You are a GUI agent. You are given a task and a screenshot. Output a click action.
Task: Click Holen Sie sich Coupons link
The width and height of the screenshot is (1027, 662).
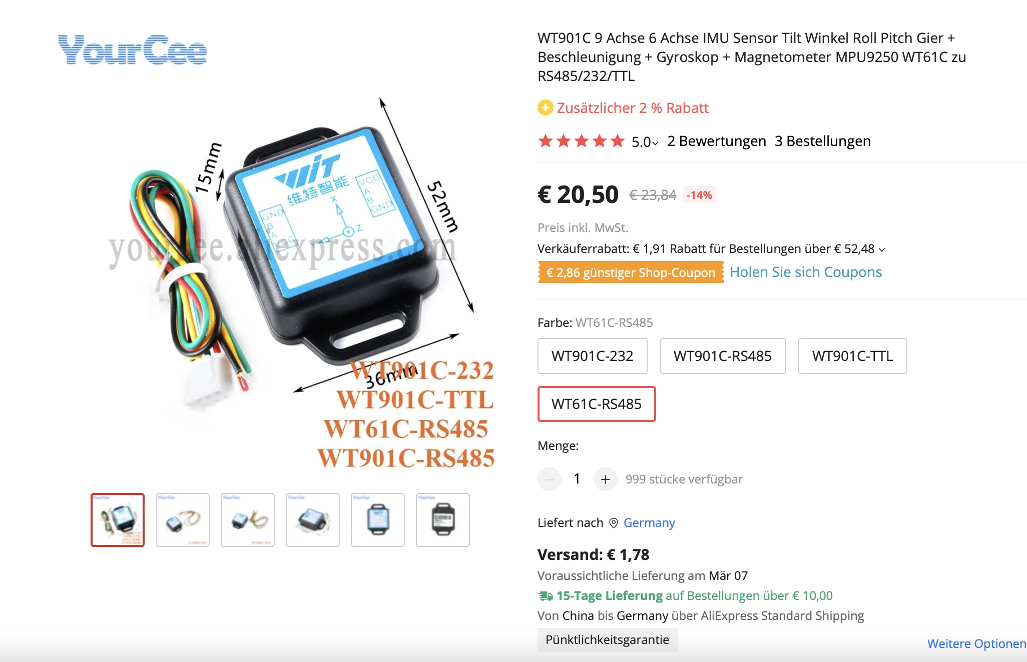pos(805,272)
